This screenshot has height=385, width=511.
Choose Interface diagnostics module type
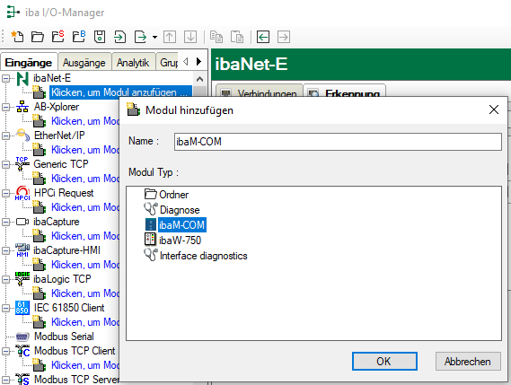[203, 256]
